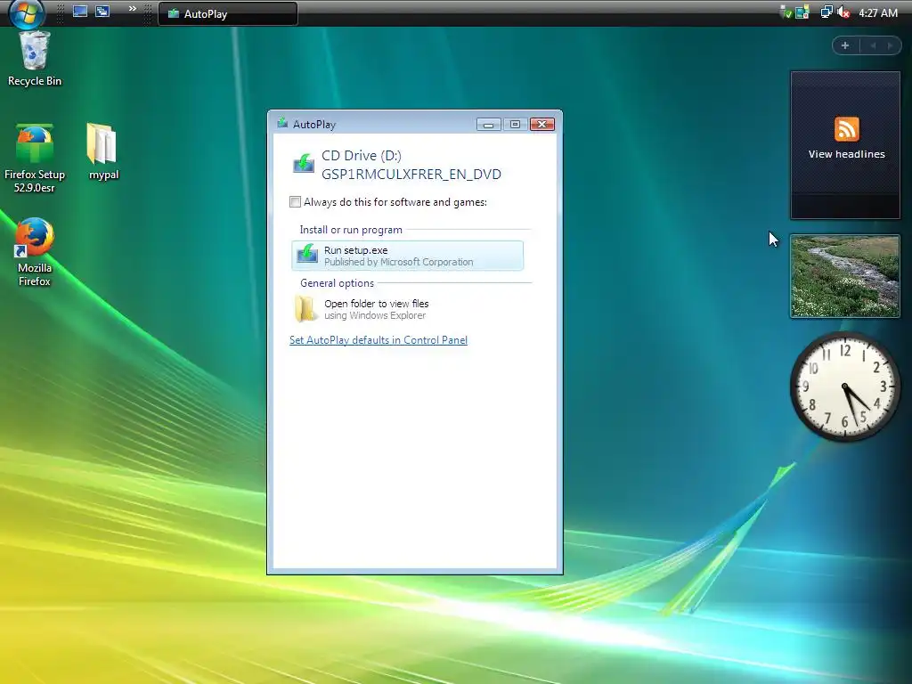
Task: Expand hidden Quick Launch items chevron
Action: 133,9
